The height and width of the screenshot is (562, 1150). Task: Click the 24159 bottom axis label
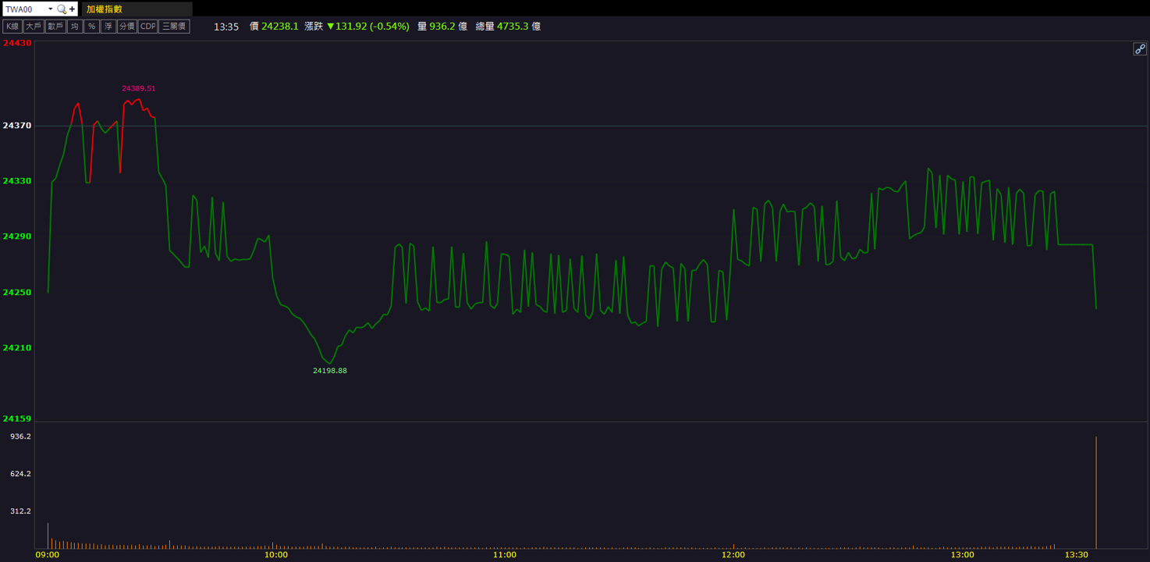pyautogui.click(x=17, y=419)
